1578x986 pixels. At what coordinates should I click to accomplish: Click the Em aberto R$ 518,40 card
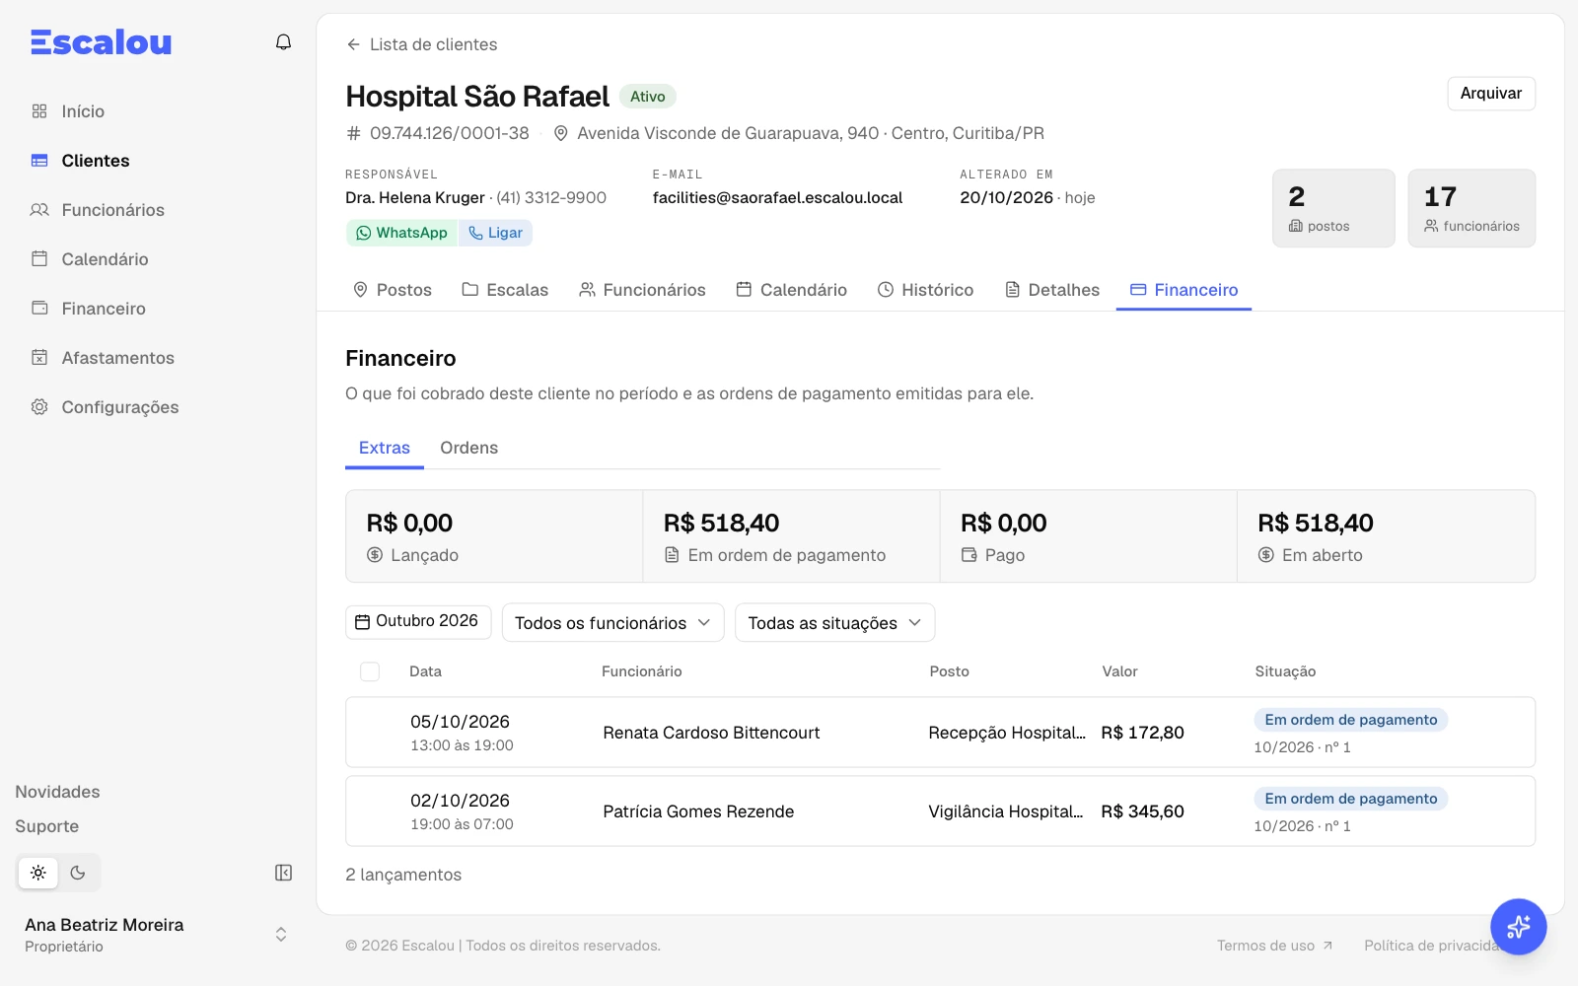[x=1386, y=536]
